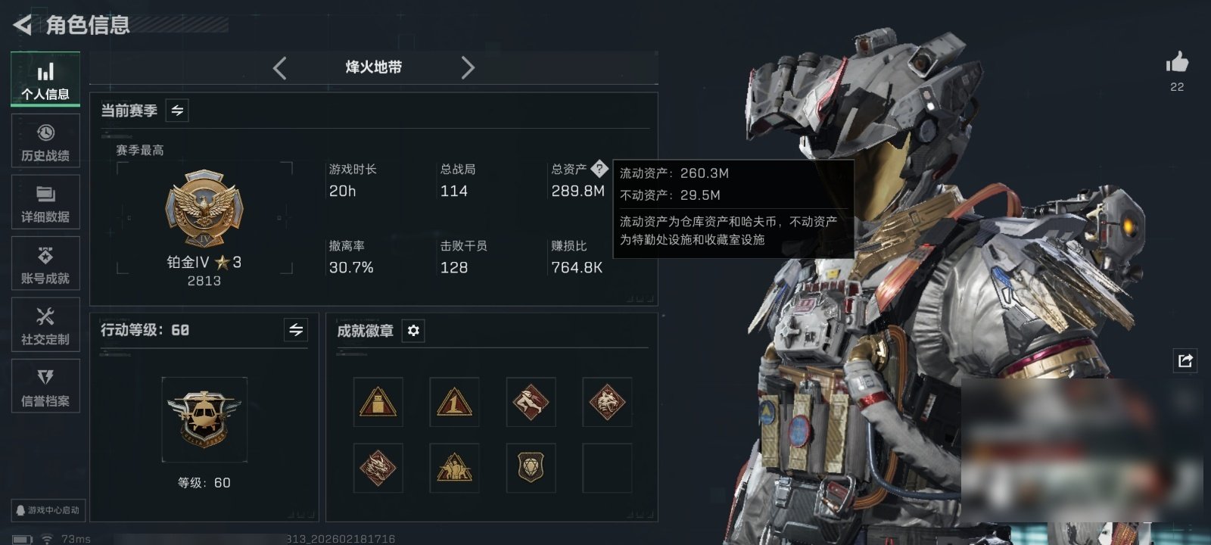Open the 历史战绩 tab
This screenshot has height=545, width=1211.
coord(45,141)
